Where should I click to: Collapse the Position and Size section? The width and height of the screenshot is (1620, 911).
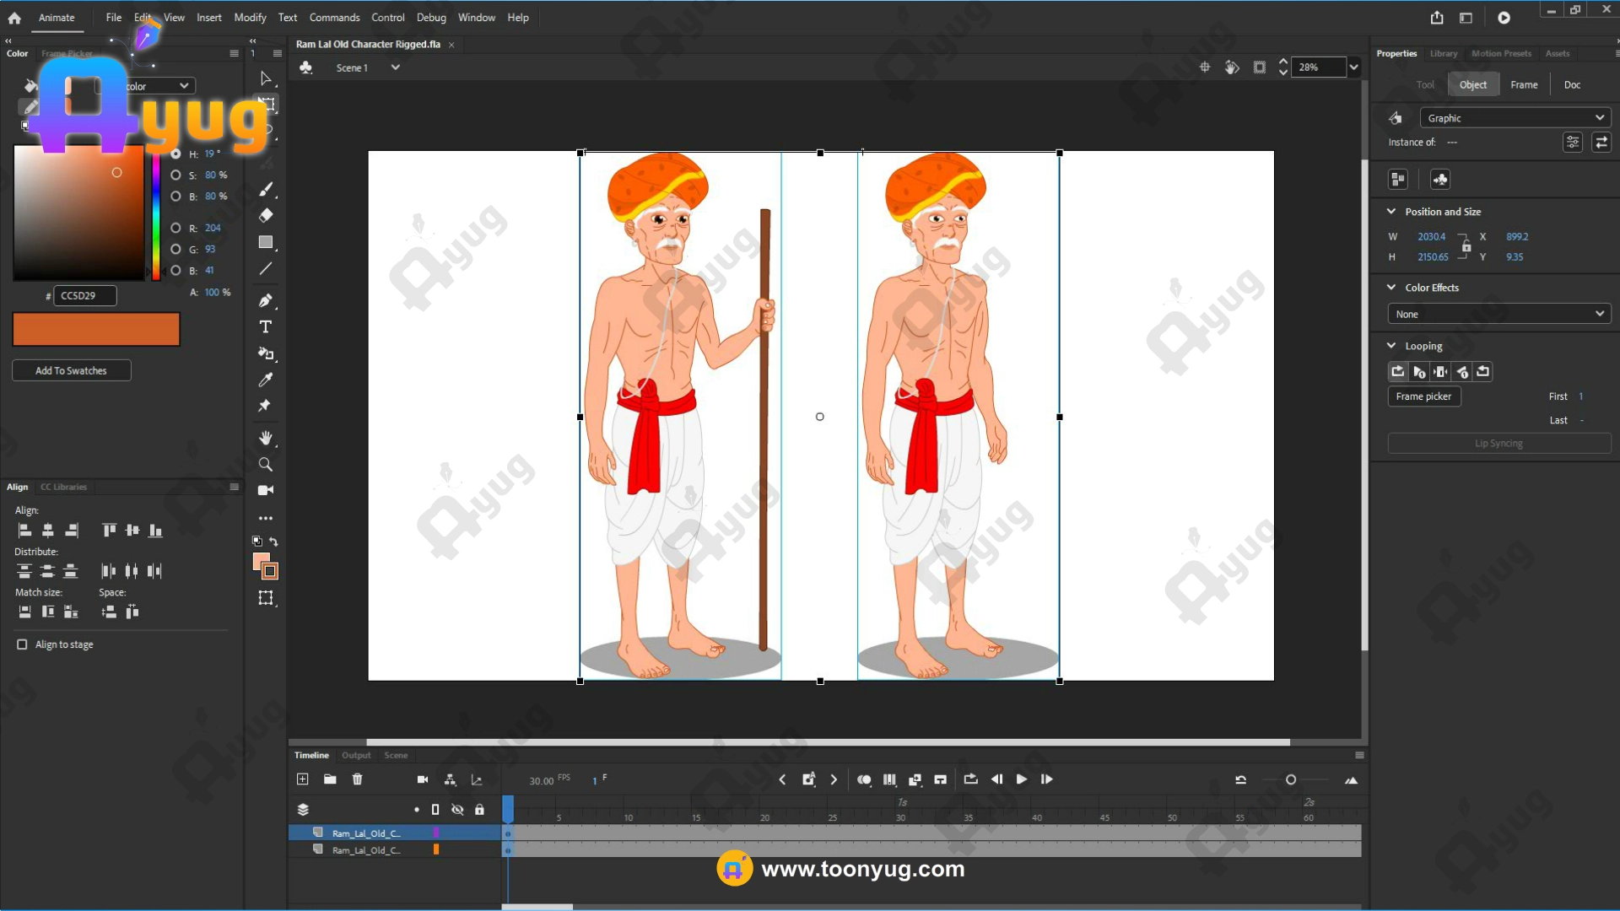pyautogui.click(x=1391, y=212)
